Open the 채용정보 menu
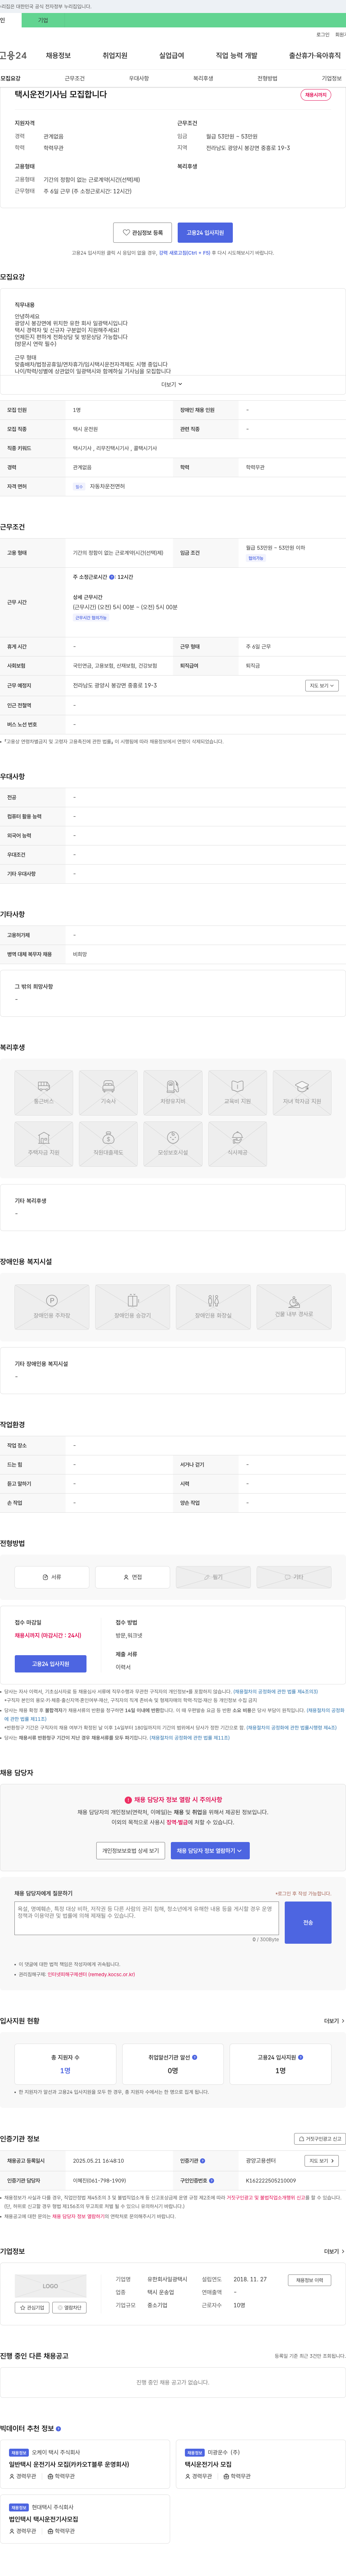346x2576 pixels. click(58, 56)
